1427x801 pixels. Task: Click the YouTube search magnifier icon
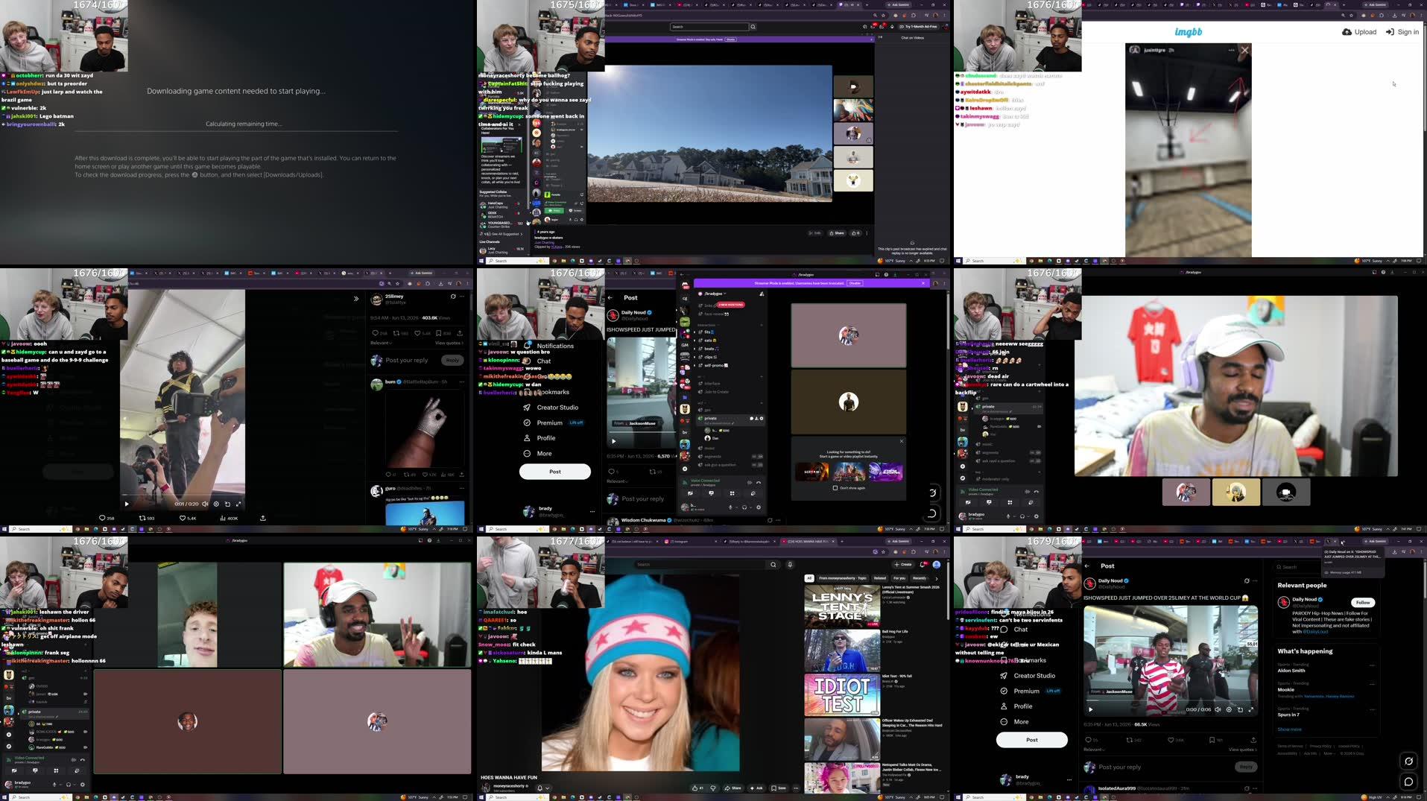(x=773, y=565)
